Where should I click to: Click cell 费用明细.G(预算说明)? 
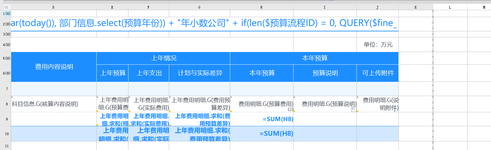click(x=325, y=104)
